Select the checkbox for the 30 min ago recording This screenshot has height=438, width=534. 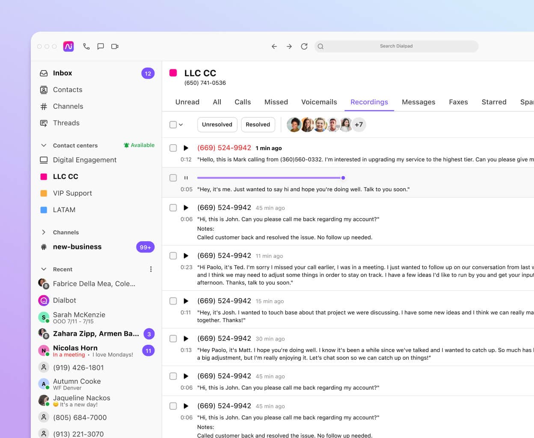(173, 339)
